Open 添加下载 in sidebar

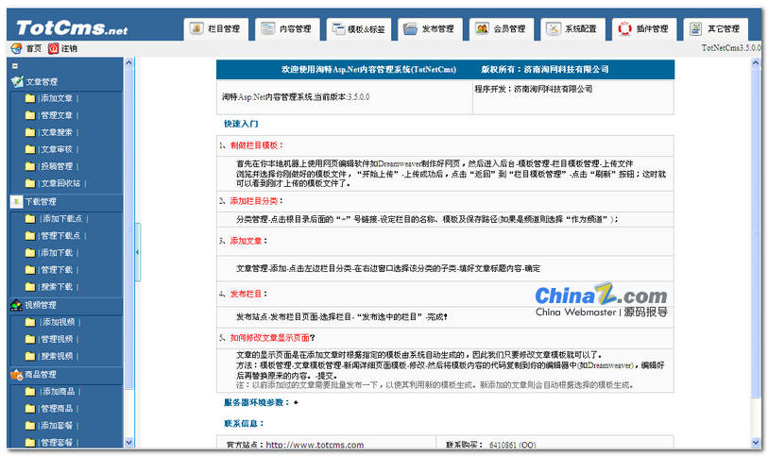click(x=57, y=253)
